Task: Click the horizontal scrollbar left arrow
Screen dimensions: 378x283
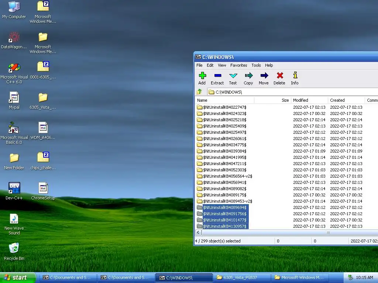Action: point(198,233)
